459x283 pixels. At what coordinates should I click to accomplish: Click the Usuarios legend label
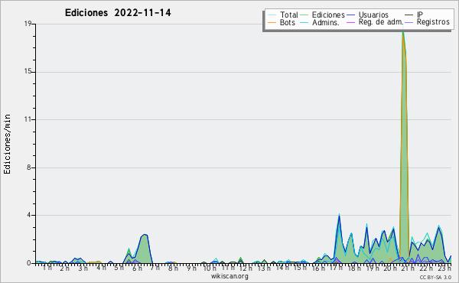(x=373, y=15)
